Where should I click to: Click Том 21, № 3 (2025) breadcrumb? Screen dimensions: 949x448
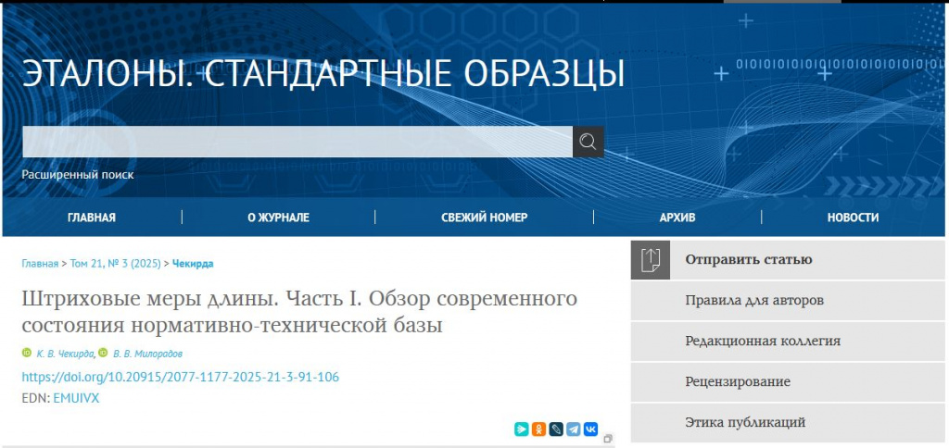[116, 264]
